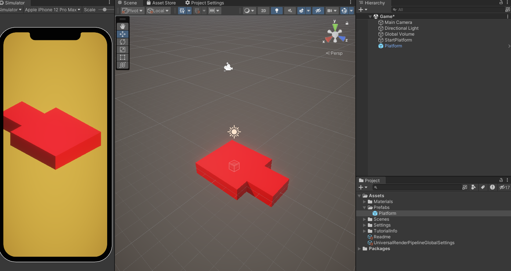Screen dimensions: 511x271
Task: Toggle hidden objects scene visibility
Action: [x=318, y=11]
